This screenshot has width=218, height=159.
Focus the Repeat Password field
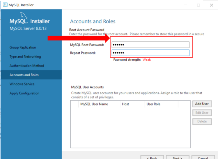coord(150,53)
